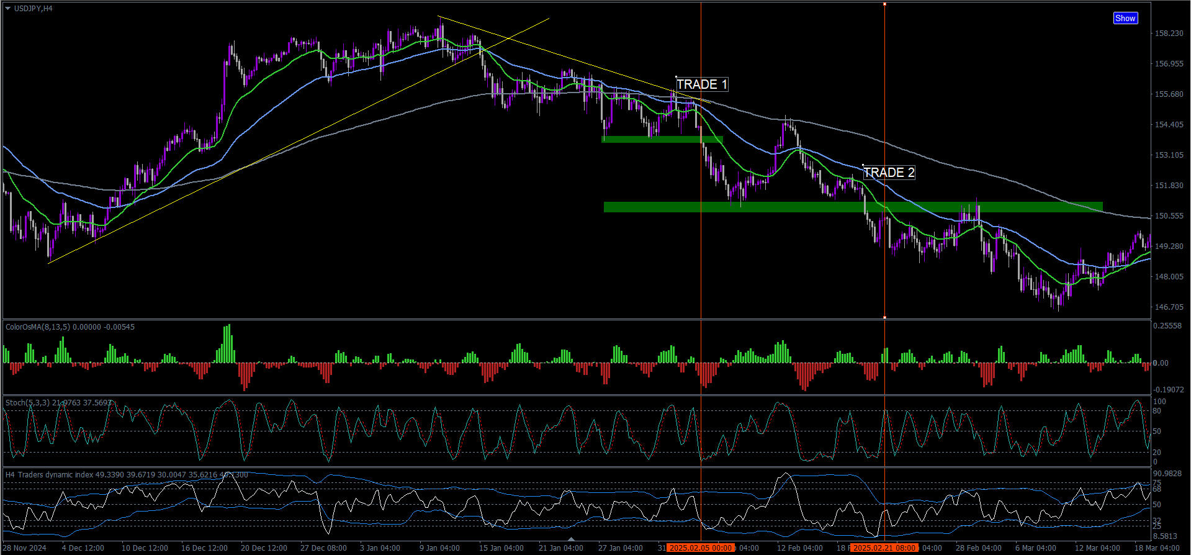
Task: Click the long green support zone rectangle
Action: pyautogui.click(x=853, y=207)
